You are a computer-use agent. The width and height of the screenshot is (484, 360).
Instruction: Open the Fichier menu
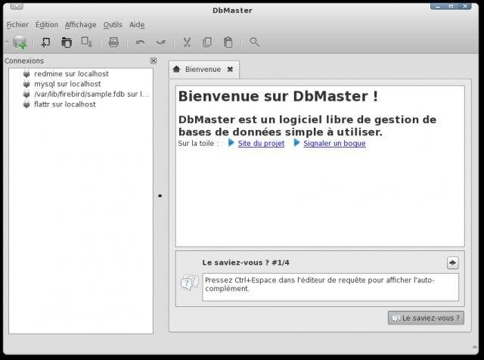pyautogui.click(x=17, y=25)
